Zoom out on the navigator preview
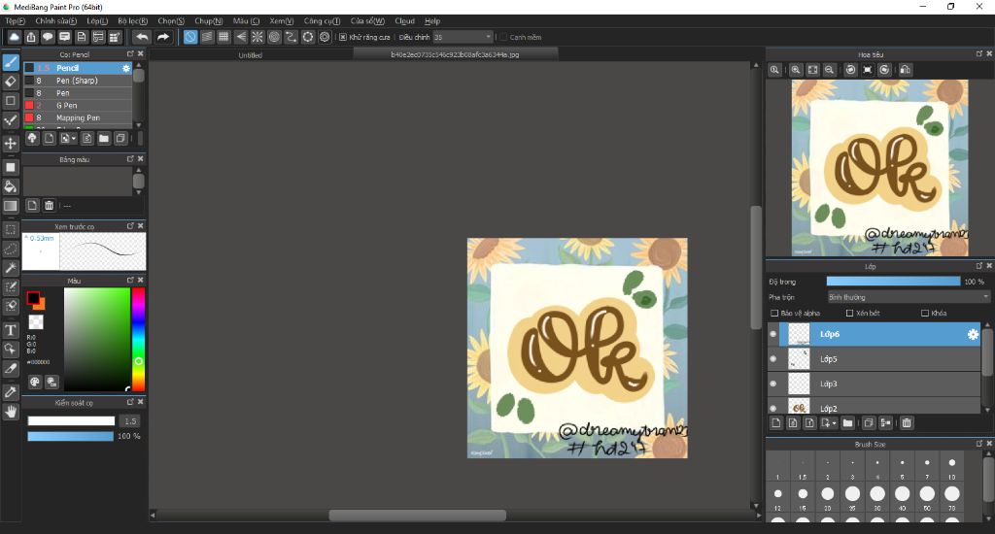 tap(829, 70)
